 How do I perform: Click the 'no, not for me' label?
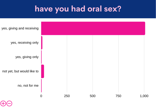click(x=28, y=86)
